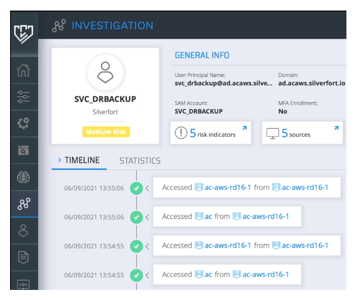The image size is (356, 300).
Task: Click the Medium Risk badge
Action: (105, 132)
